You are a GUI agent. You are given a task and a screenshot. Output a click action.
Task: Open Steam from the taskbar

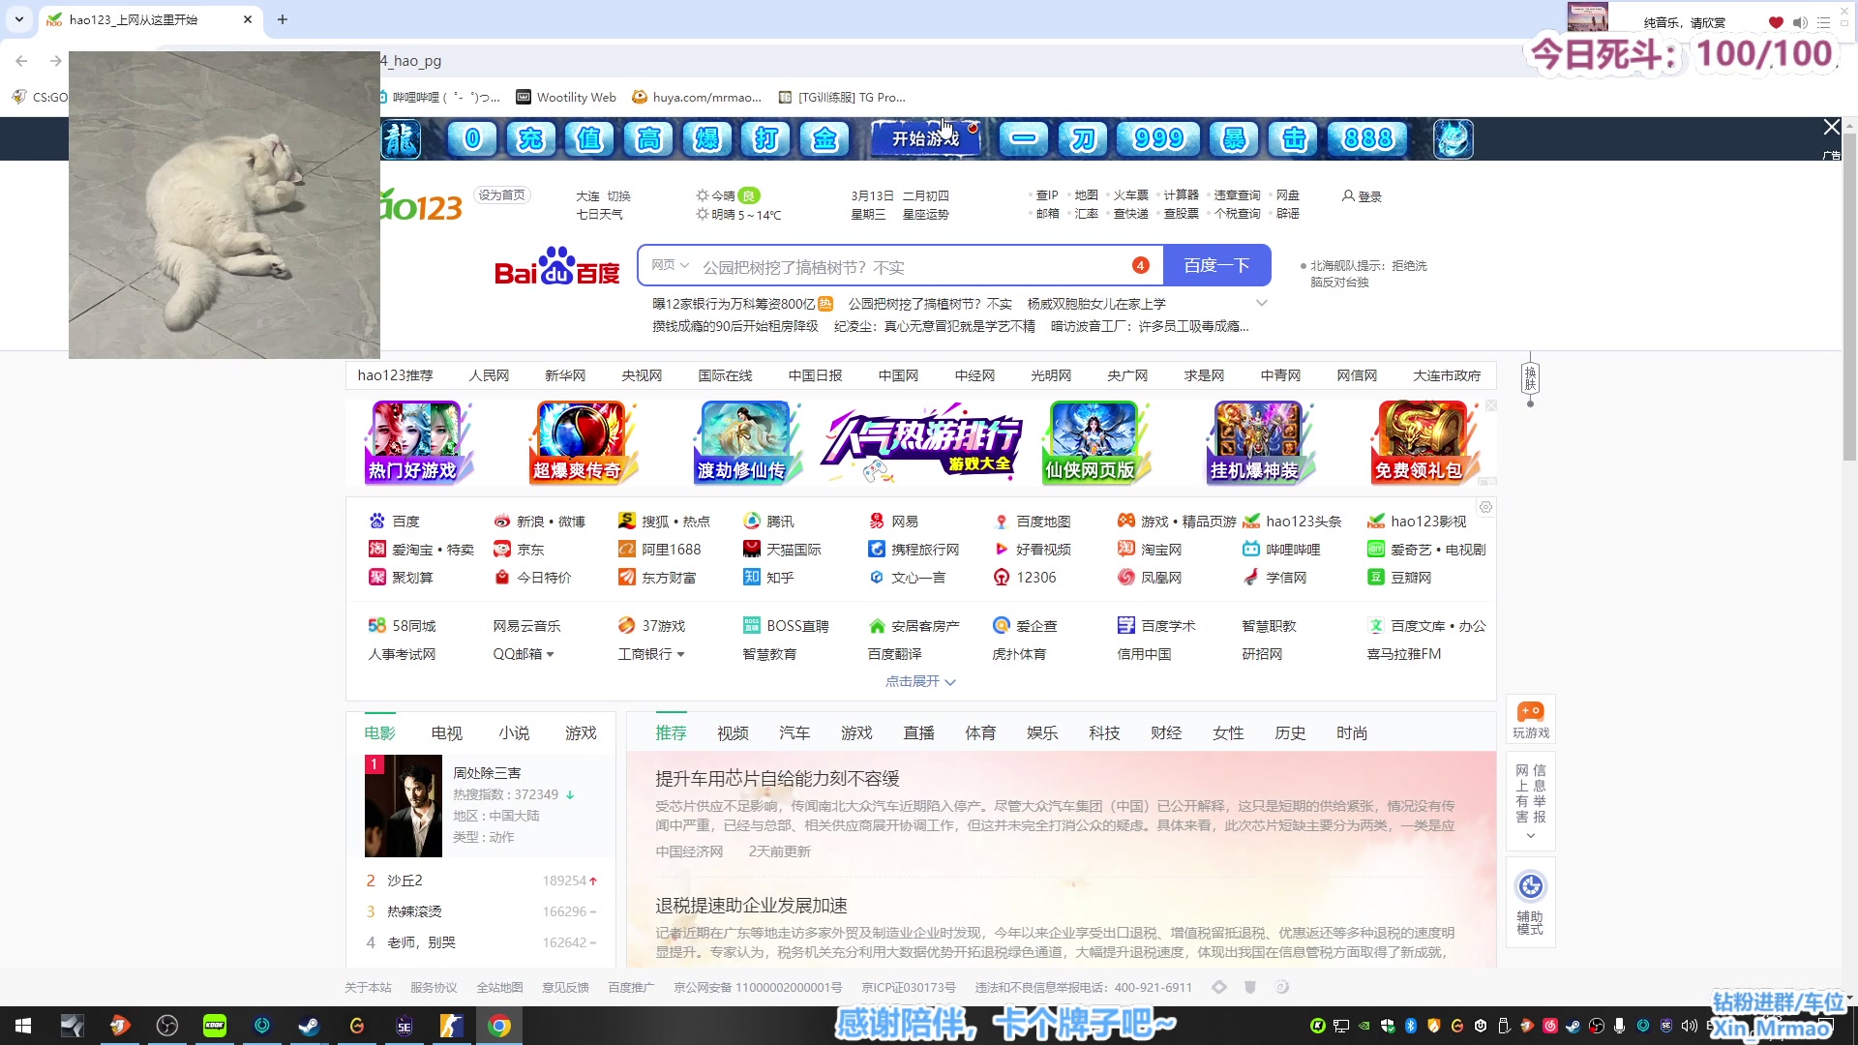309,1026
